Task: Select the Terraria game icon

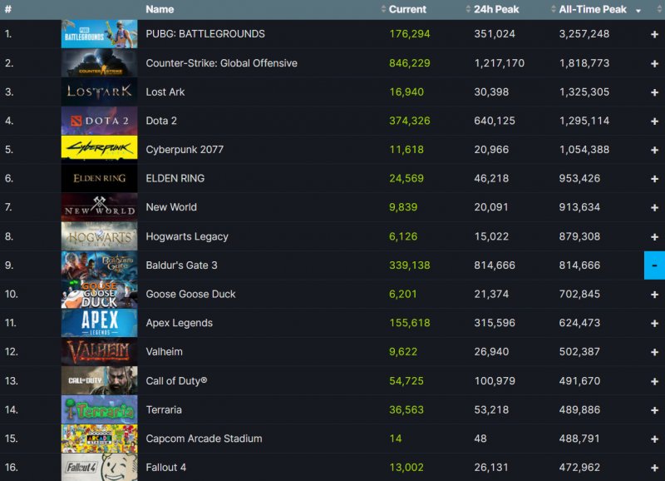Action: click(99, 409)
